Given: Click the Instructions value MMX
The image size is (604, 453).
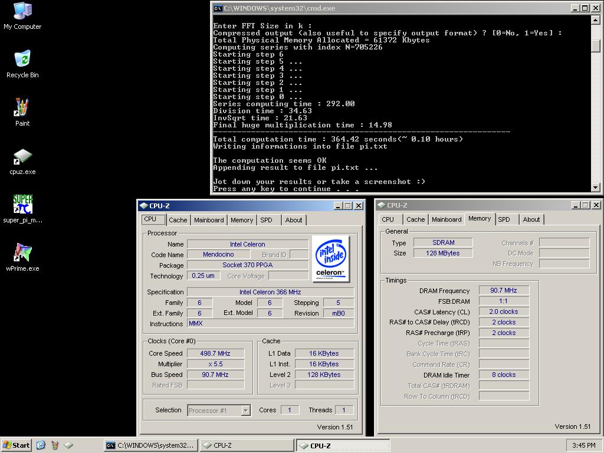Looking at the screenshot, I should (270, 324).
